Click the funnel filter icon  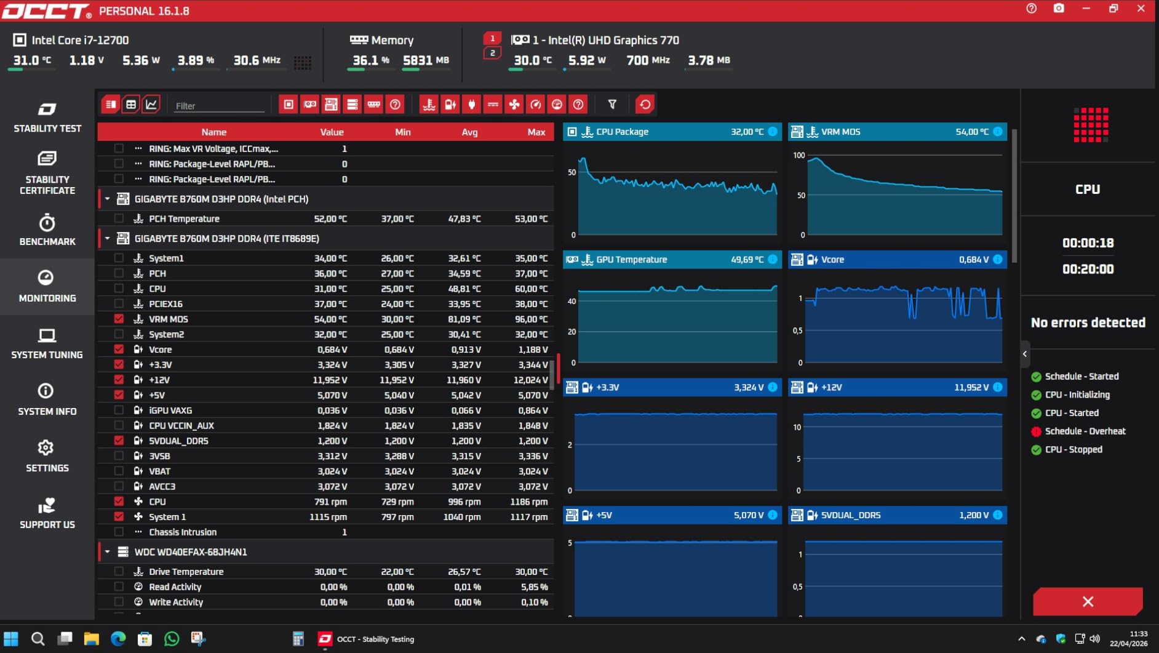tap(612, 105)
